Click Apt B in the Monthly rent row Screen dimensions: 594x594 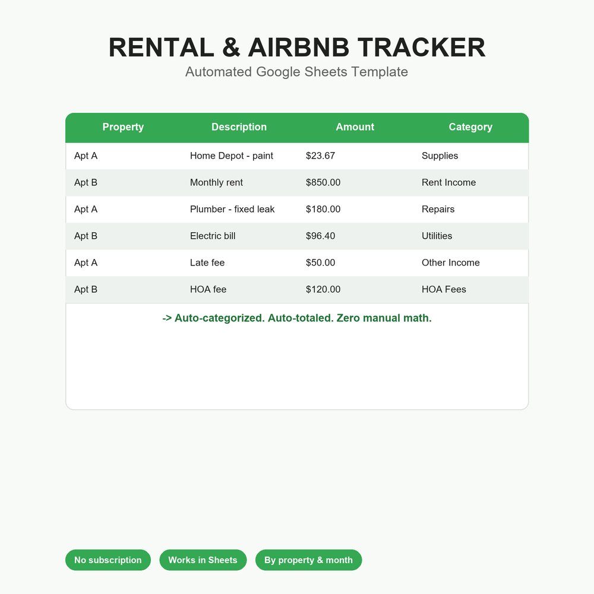tap(86, 182)
